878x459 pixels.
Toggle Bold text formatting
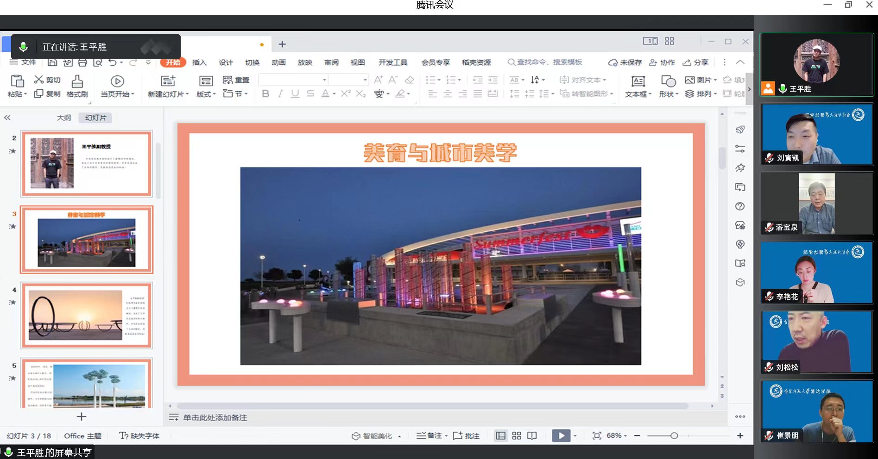265,94
